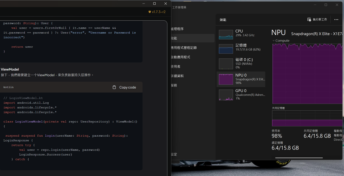Image resolution: width=344 pixels, height=176 pixels.
Task: Click the Qualcomm(R) Adreno GPU text
Action: pos(250,95)
